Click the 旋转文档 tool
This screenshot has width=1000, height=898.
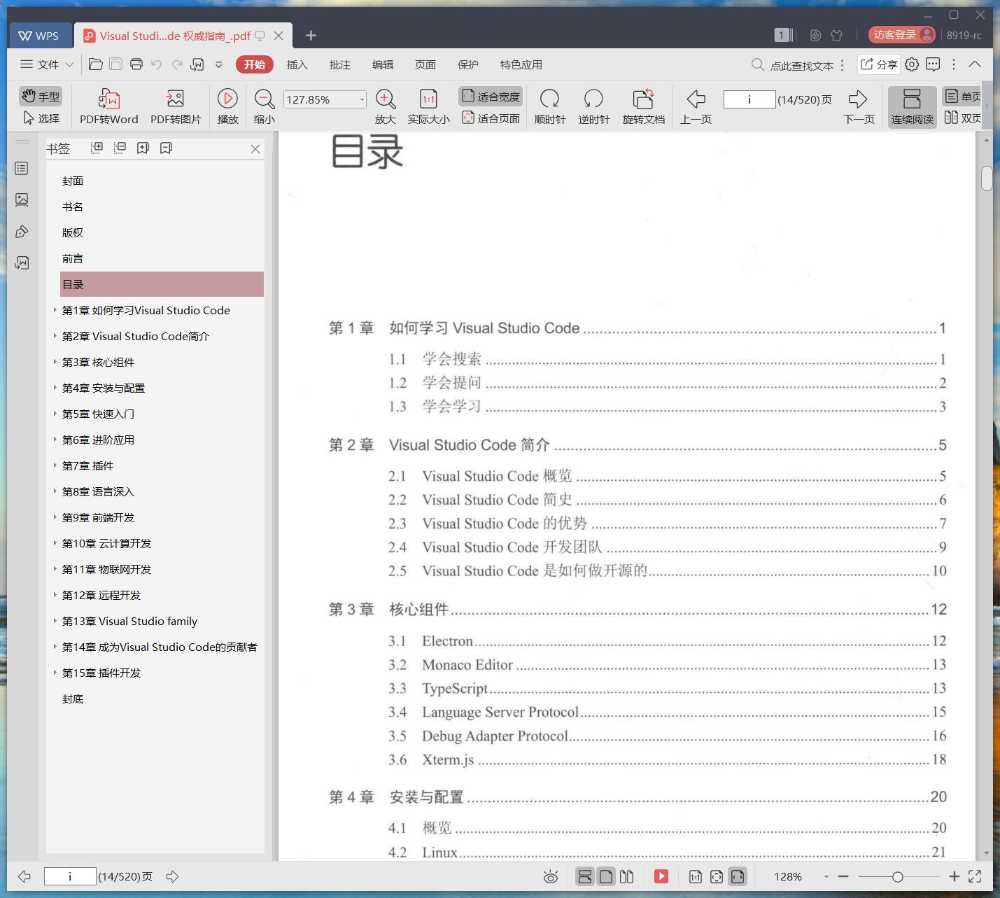[x=644, y=107]
